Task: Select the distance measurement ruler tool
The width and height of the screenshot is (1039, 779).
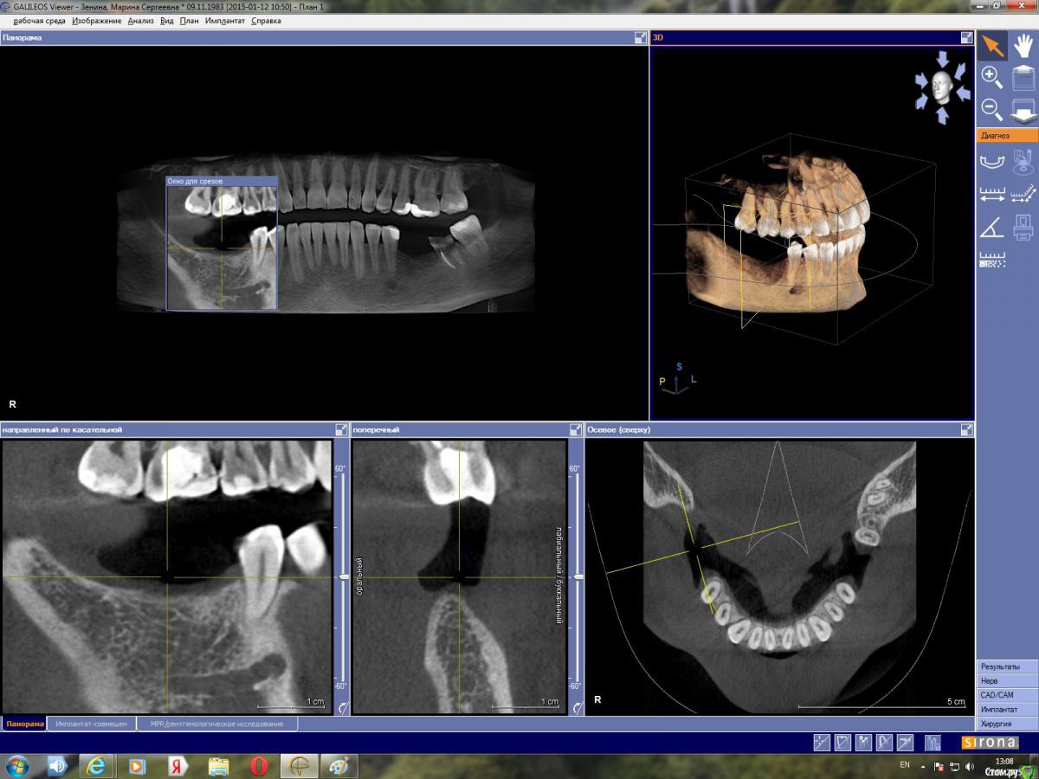Action: [x=992, y=194]
